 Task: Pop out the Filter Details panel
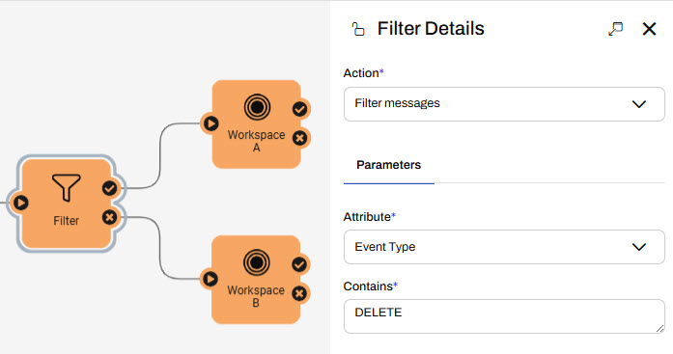[615, 29]
